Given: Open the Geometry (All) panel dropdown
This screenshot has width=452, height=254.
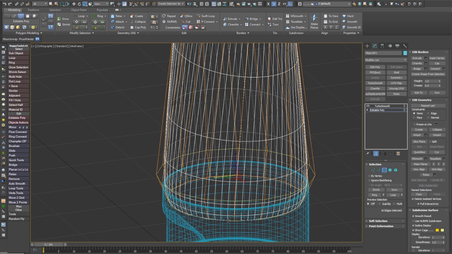Looking at the screenshot, I should pos(128,33).
